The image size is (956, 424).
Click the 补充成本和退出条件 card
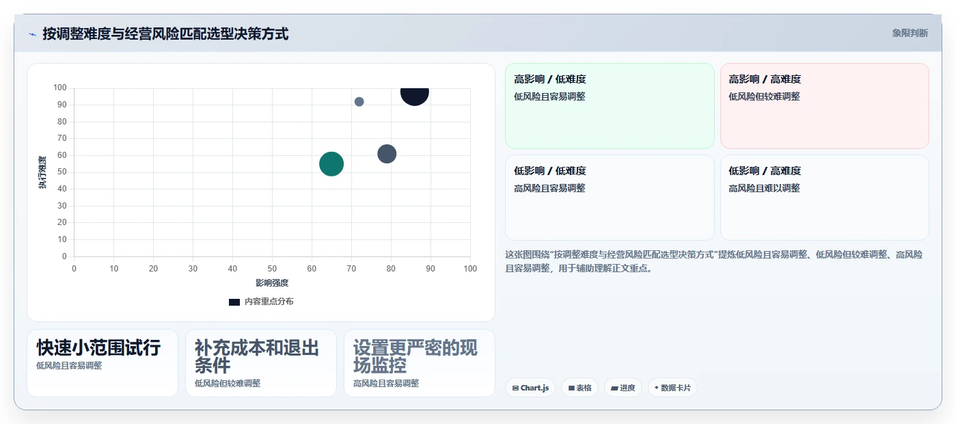coord(261,363)
